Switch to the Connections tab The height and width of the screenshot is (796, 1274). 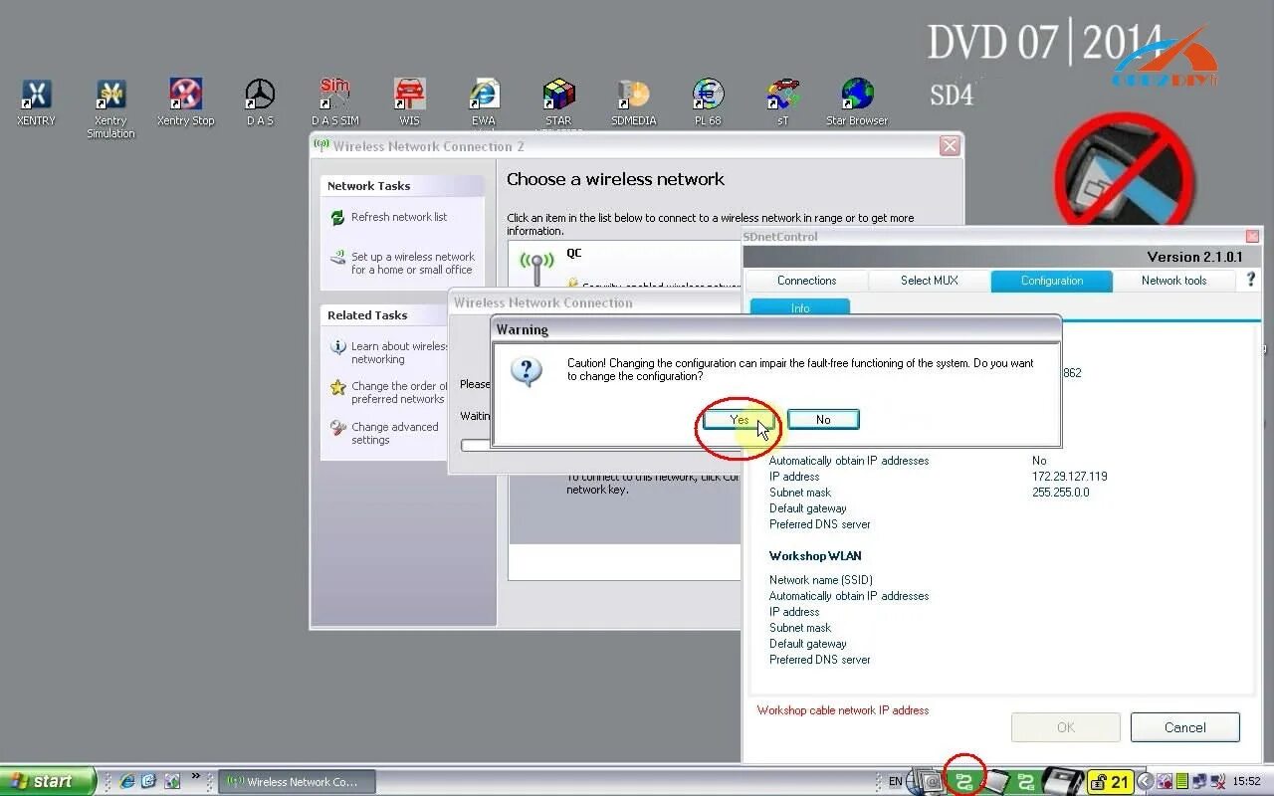[806, 281]
